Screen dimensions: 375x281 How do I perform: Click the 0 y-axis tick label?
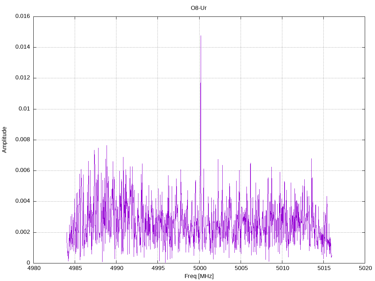(x=29, y=263)
